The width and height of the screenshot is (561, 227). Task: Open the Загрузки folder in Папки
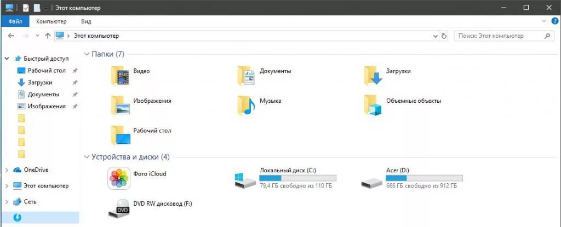coord(373,75)
